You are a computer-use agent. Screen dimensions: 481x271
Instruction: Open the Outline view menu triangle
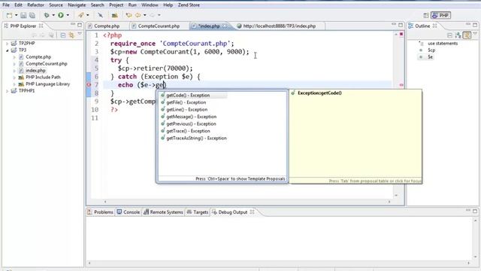tap(475, 34)
